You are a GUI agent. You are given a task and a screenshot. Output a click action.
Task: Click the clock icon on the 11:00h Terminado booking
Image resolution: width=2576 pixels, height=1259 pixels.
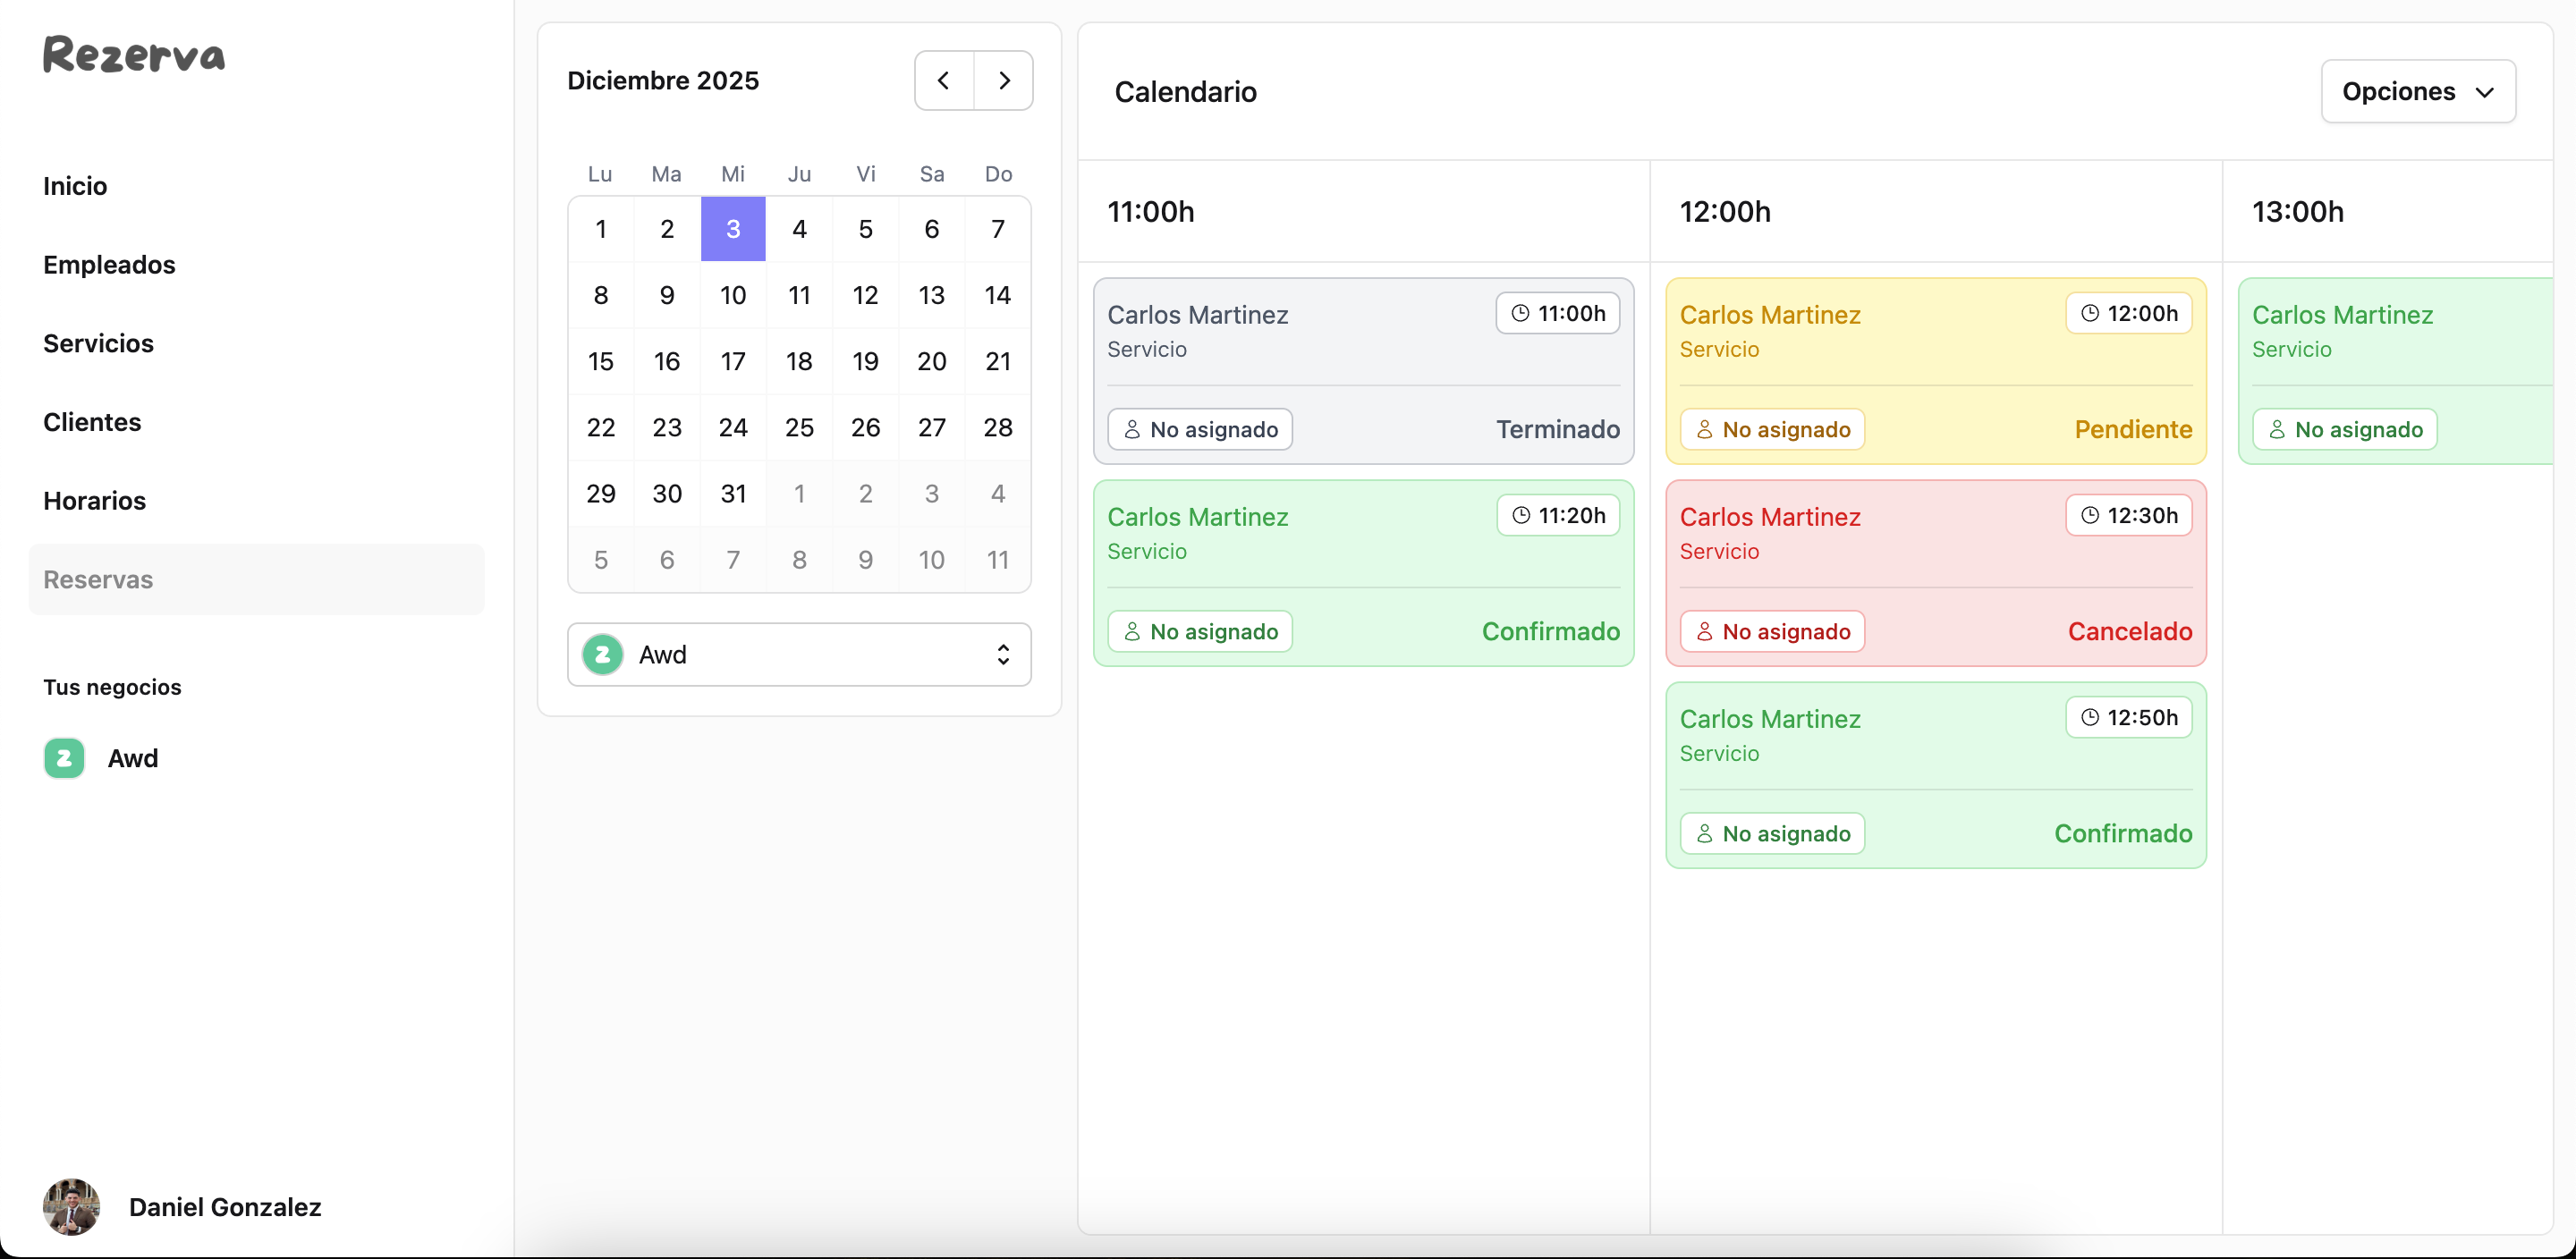pos(1522,313)
